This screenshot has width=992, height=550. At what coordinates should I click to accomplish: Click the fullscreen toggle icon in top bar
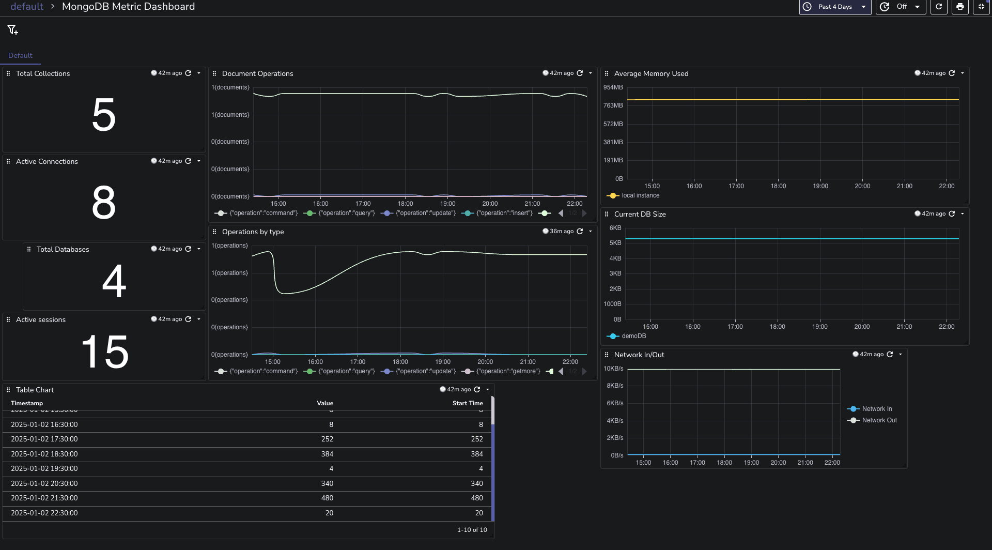coord(981,7)
